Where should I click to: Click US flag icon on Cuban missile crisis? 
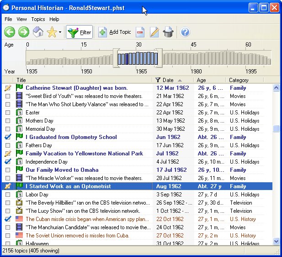[x=19, y=219]
